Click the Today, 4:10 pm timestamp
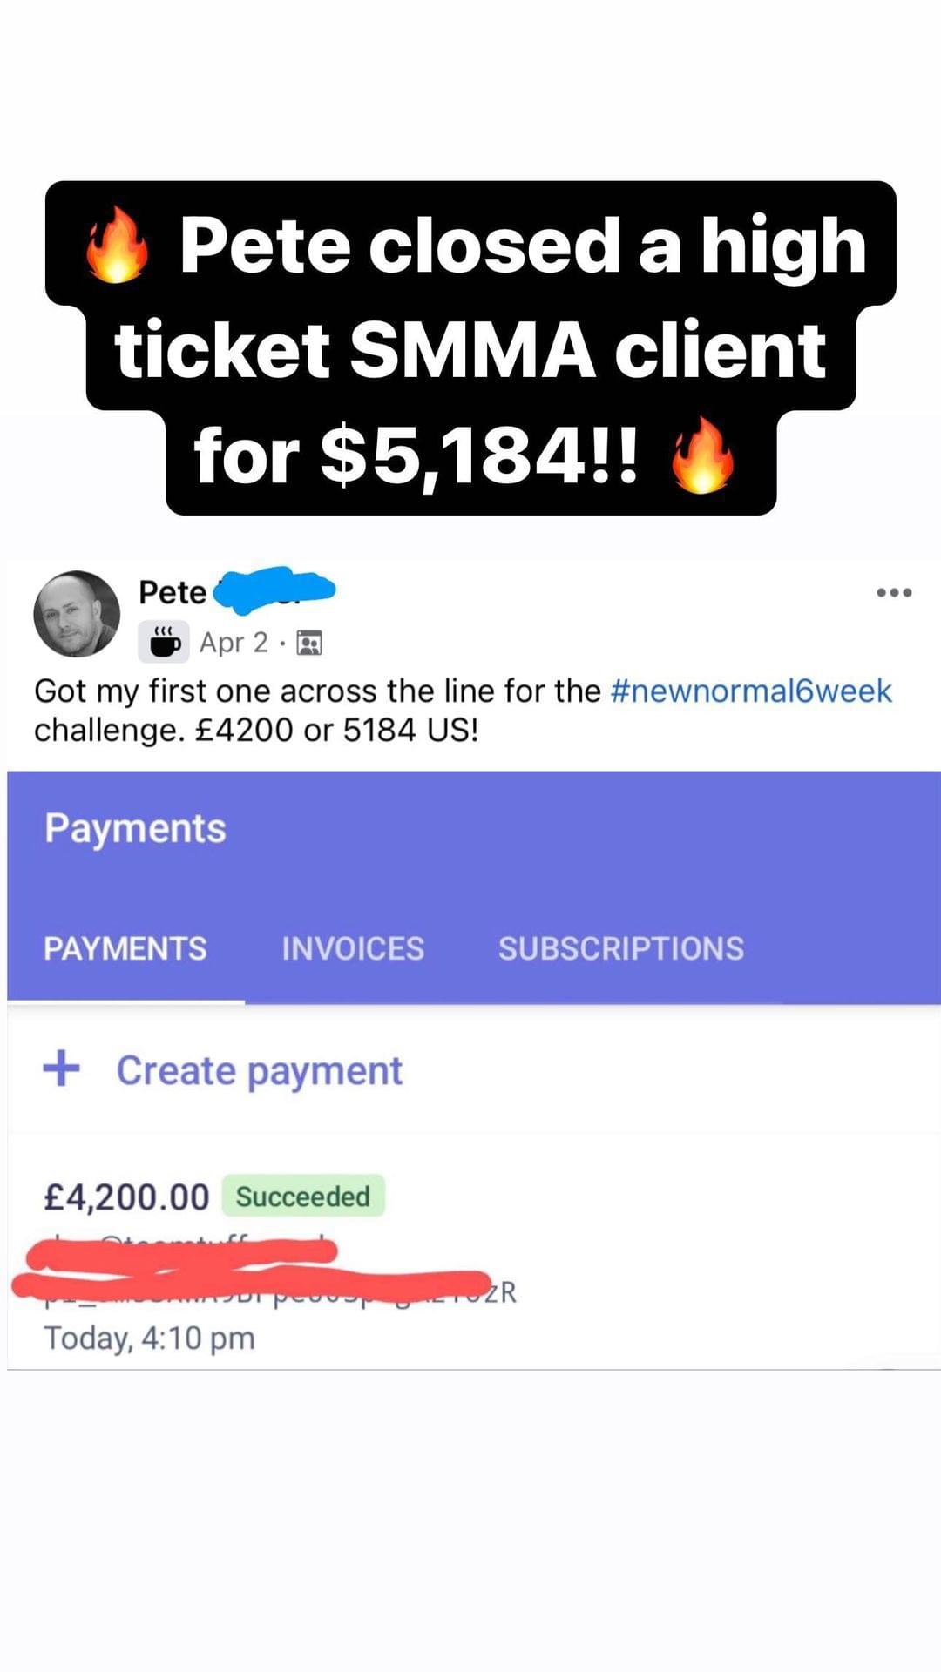Screen dimensions: 941x1672 coord(149,1338)
